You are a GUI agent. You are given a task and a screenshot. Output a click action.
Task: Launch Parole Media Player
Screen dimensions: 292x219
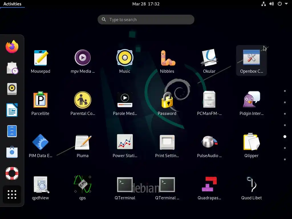pyautogui.click(x=125, y=103)
